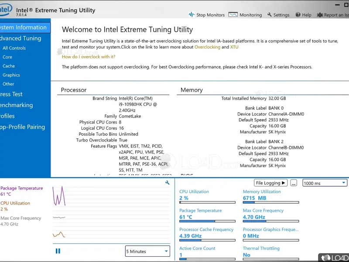Select All Controls under Advanced Tuning
349x262 pixels.
click(14, 48)
